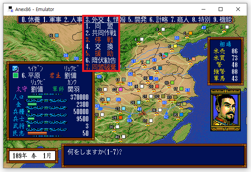Open the 6.計略 menu
The width and height of the screenshot is (251, 172).
(x=159, y=20)
